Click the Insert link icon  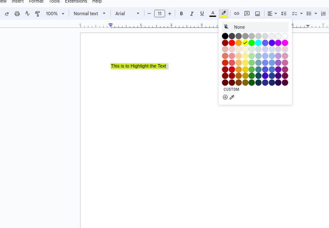coord(236,14)
